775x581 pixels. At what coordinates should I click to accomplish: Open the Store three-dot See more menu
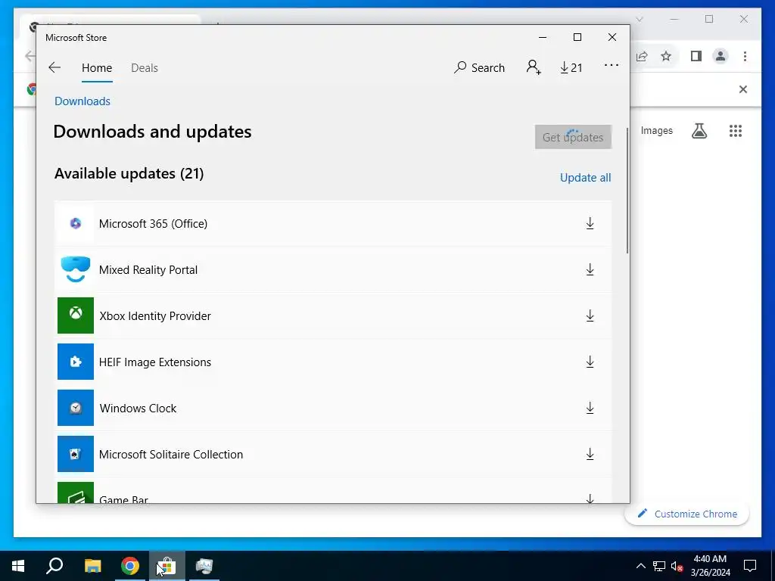612,65
